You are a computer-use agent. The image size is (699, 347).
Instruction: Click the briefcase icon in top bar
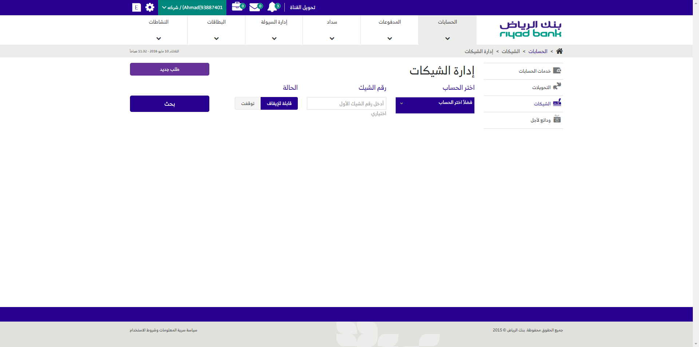coord(237,7)
